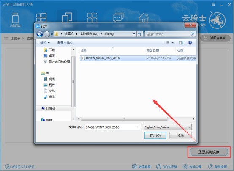Focus the 搜索 xitong search box
This screenshot has height=171, width=234.
pyautogui.click(x=170, y=34)
